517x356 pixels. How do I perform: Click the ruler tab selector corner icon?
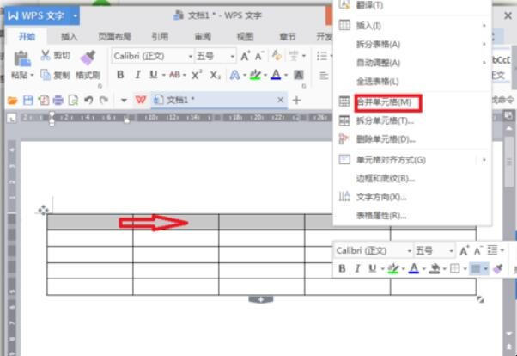pyautogui.click(x=11, y=118)
